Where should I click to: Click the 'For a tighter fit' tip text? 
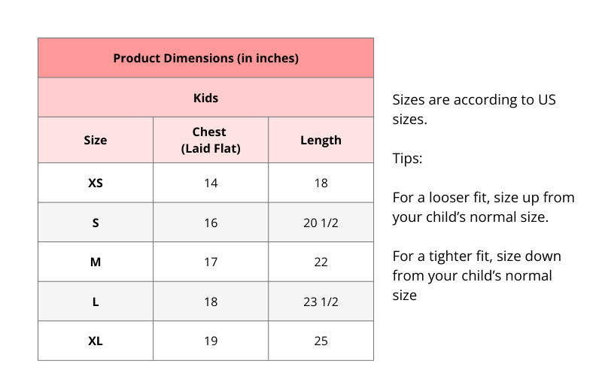(476, 275)
